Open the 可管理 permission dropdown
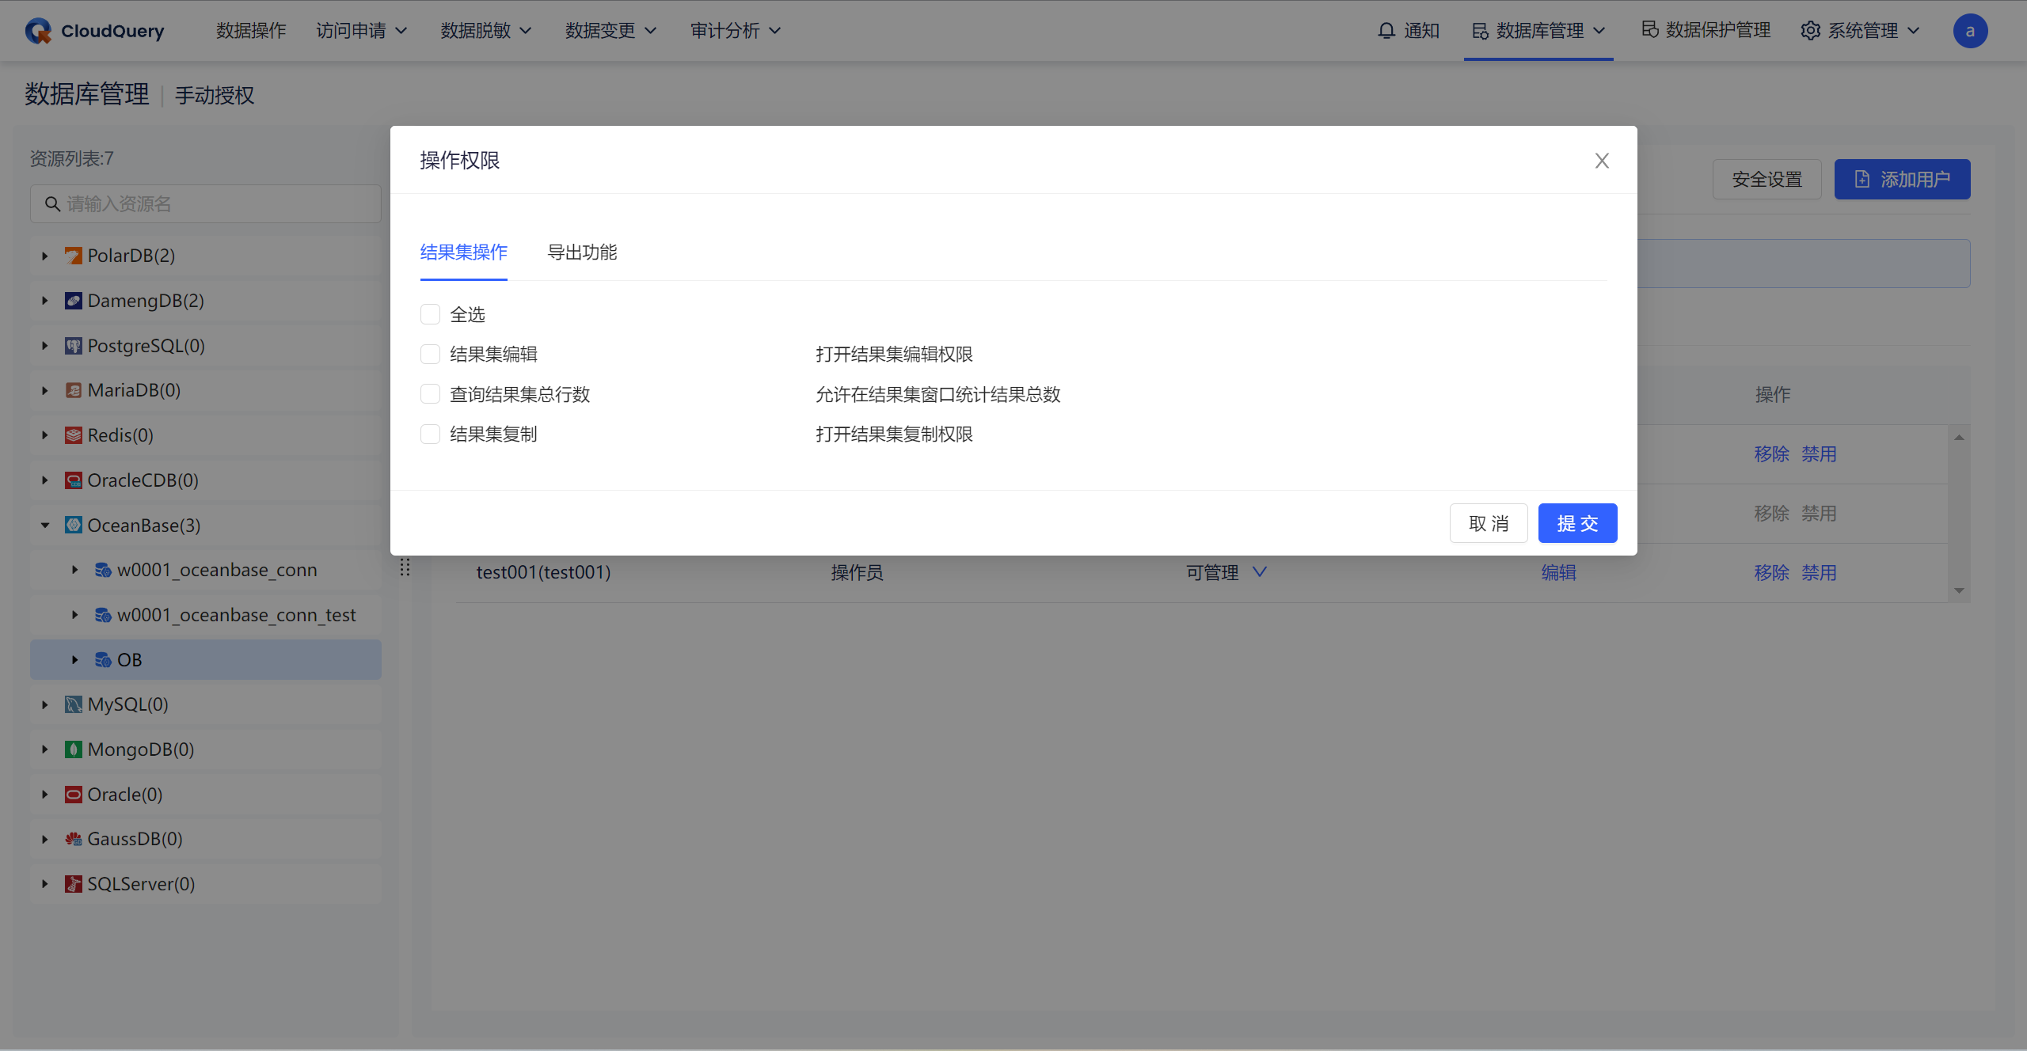This screenshot has height=1051, width=2027. (1259, 572)
